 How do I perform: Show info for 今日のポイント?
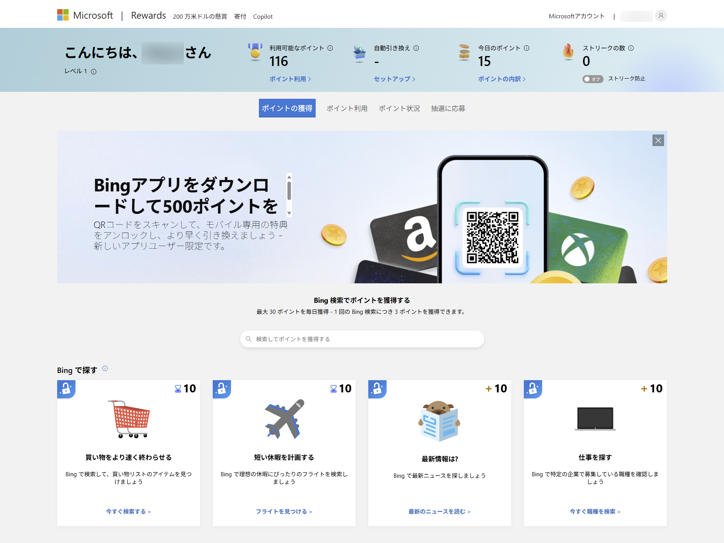coord(527,48)
